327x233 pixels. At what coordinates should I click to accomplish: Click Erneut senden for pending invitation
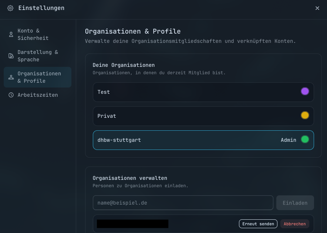coord(258,224)
